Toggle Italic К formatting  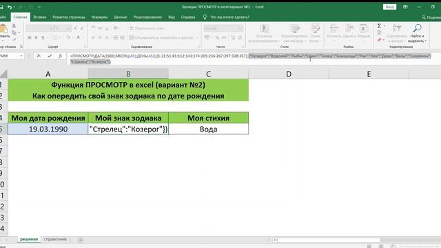click(36, 37)
